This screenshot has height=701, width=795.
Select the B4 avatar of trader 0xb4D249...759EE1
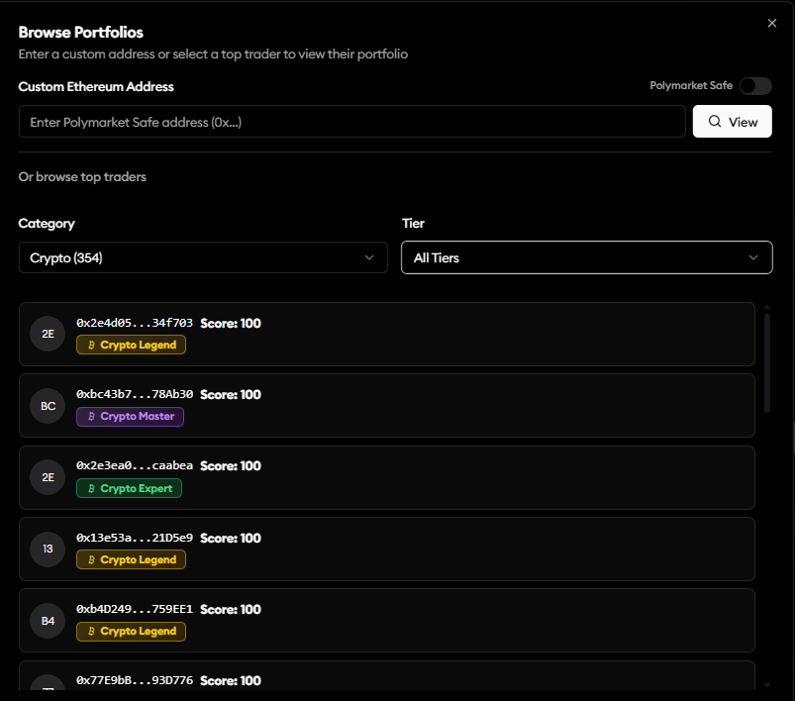pos(48,621)
